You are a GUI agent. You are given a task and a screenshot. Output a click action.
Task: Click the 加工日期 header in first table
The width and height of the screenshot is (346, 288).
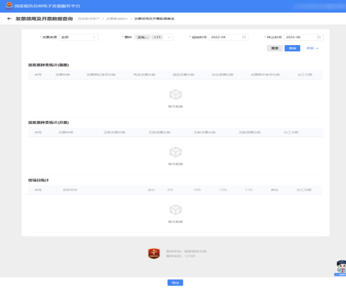pyautogui.click(x=305, y=75)
